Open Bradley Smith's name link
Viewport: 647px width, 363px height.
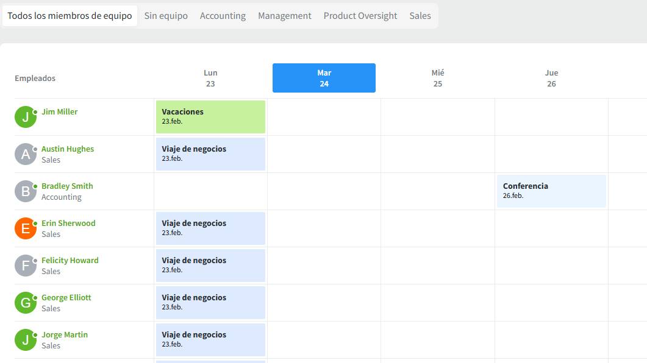(67, 186)
